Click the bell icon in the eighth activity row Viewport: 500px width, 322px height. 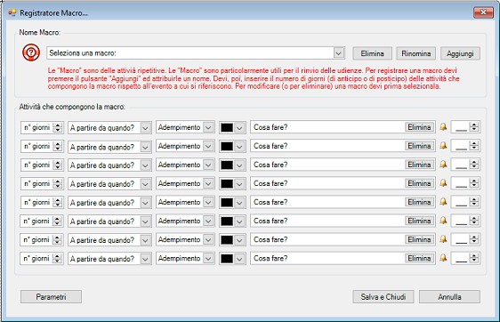click(x=443, y=258)
